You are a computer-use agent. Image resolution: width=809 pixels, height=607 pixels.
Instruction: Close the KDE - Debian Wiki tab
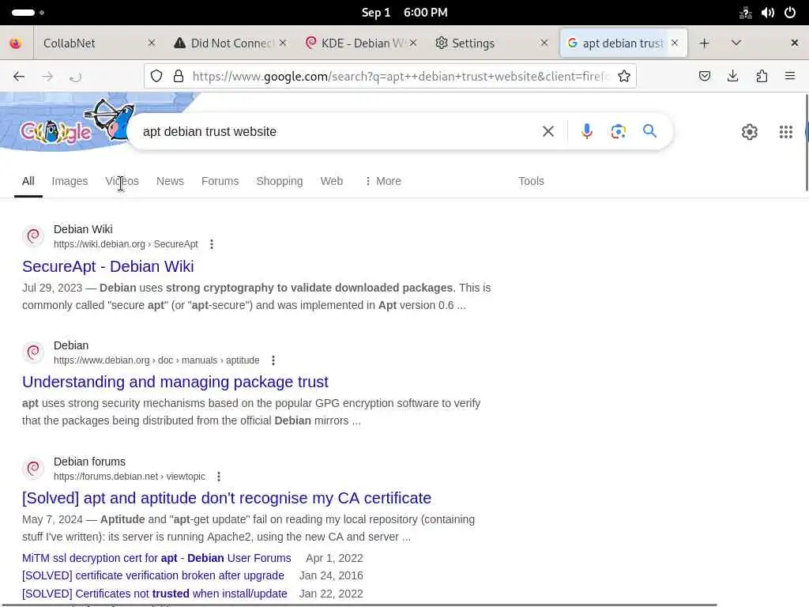413,43
